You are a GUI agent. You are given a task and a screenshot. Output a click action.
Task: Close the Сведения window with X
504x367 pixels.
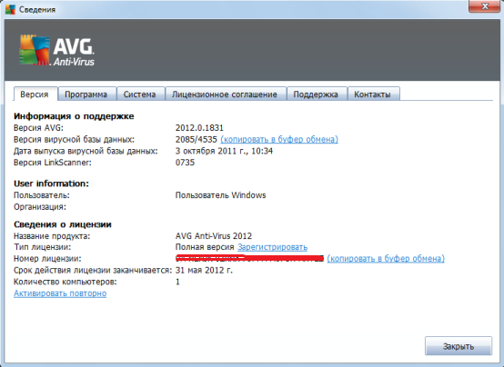click(485, 6)
